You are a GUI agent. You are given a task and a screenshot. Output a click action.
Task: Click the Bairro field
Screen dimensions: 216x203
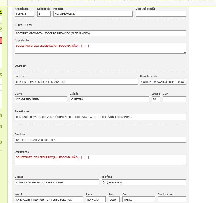[41, 99]
